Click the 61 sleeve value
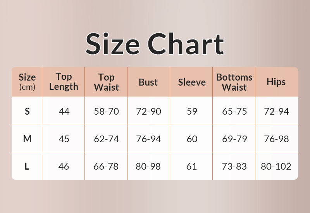The image size is (310, 213). pos(192,167)
